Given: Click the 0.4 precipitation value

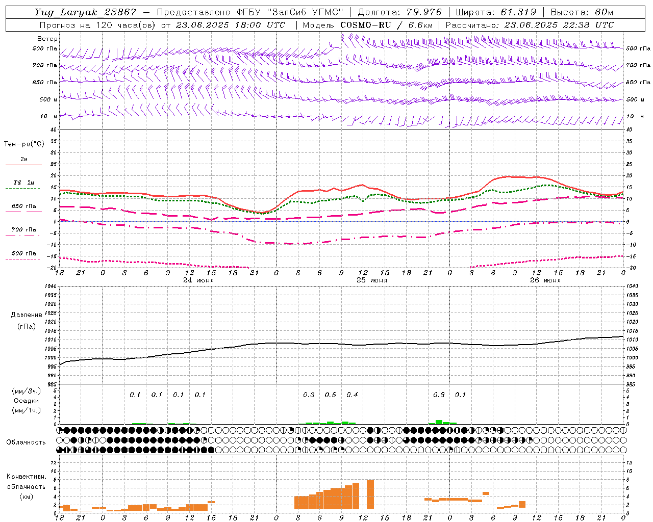Looking at the screenshot, I should tap(352, 395).
